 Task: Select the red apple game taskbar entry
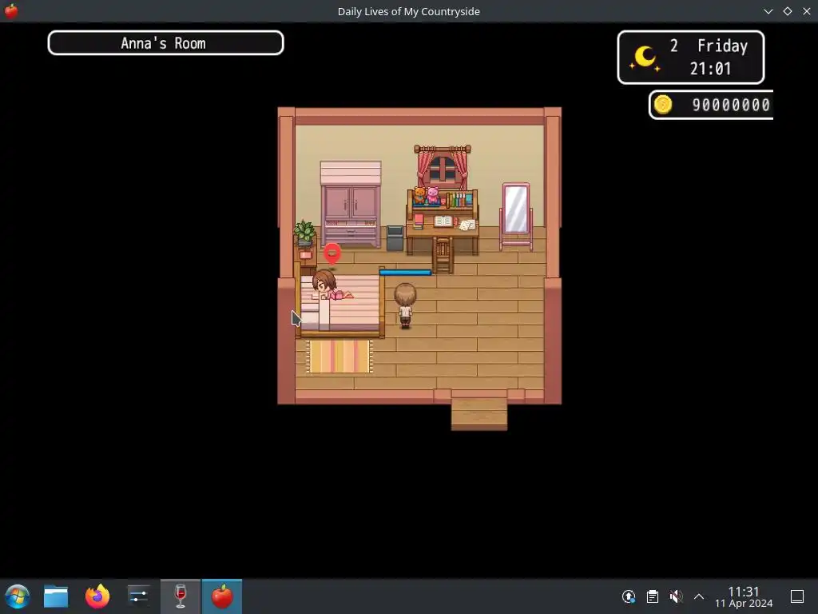click(x=222, y=596)
